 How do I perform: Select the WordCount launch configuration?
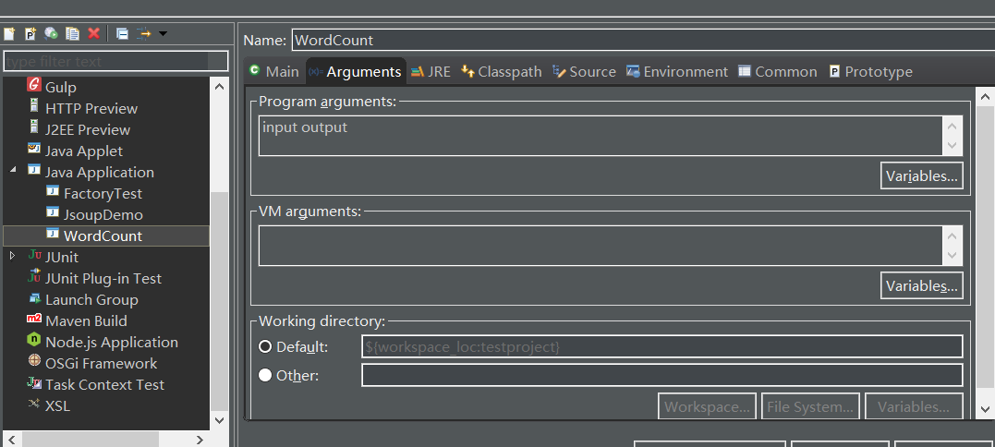tap(103, 236)
